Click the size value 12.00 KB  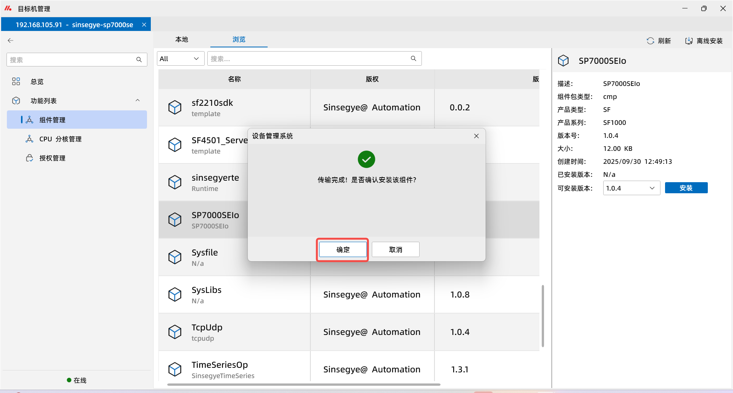pyautogui.click(x=618, y=149)
